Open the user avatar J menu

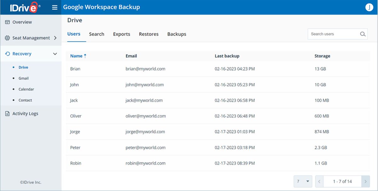(369, 7)
